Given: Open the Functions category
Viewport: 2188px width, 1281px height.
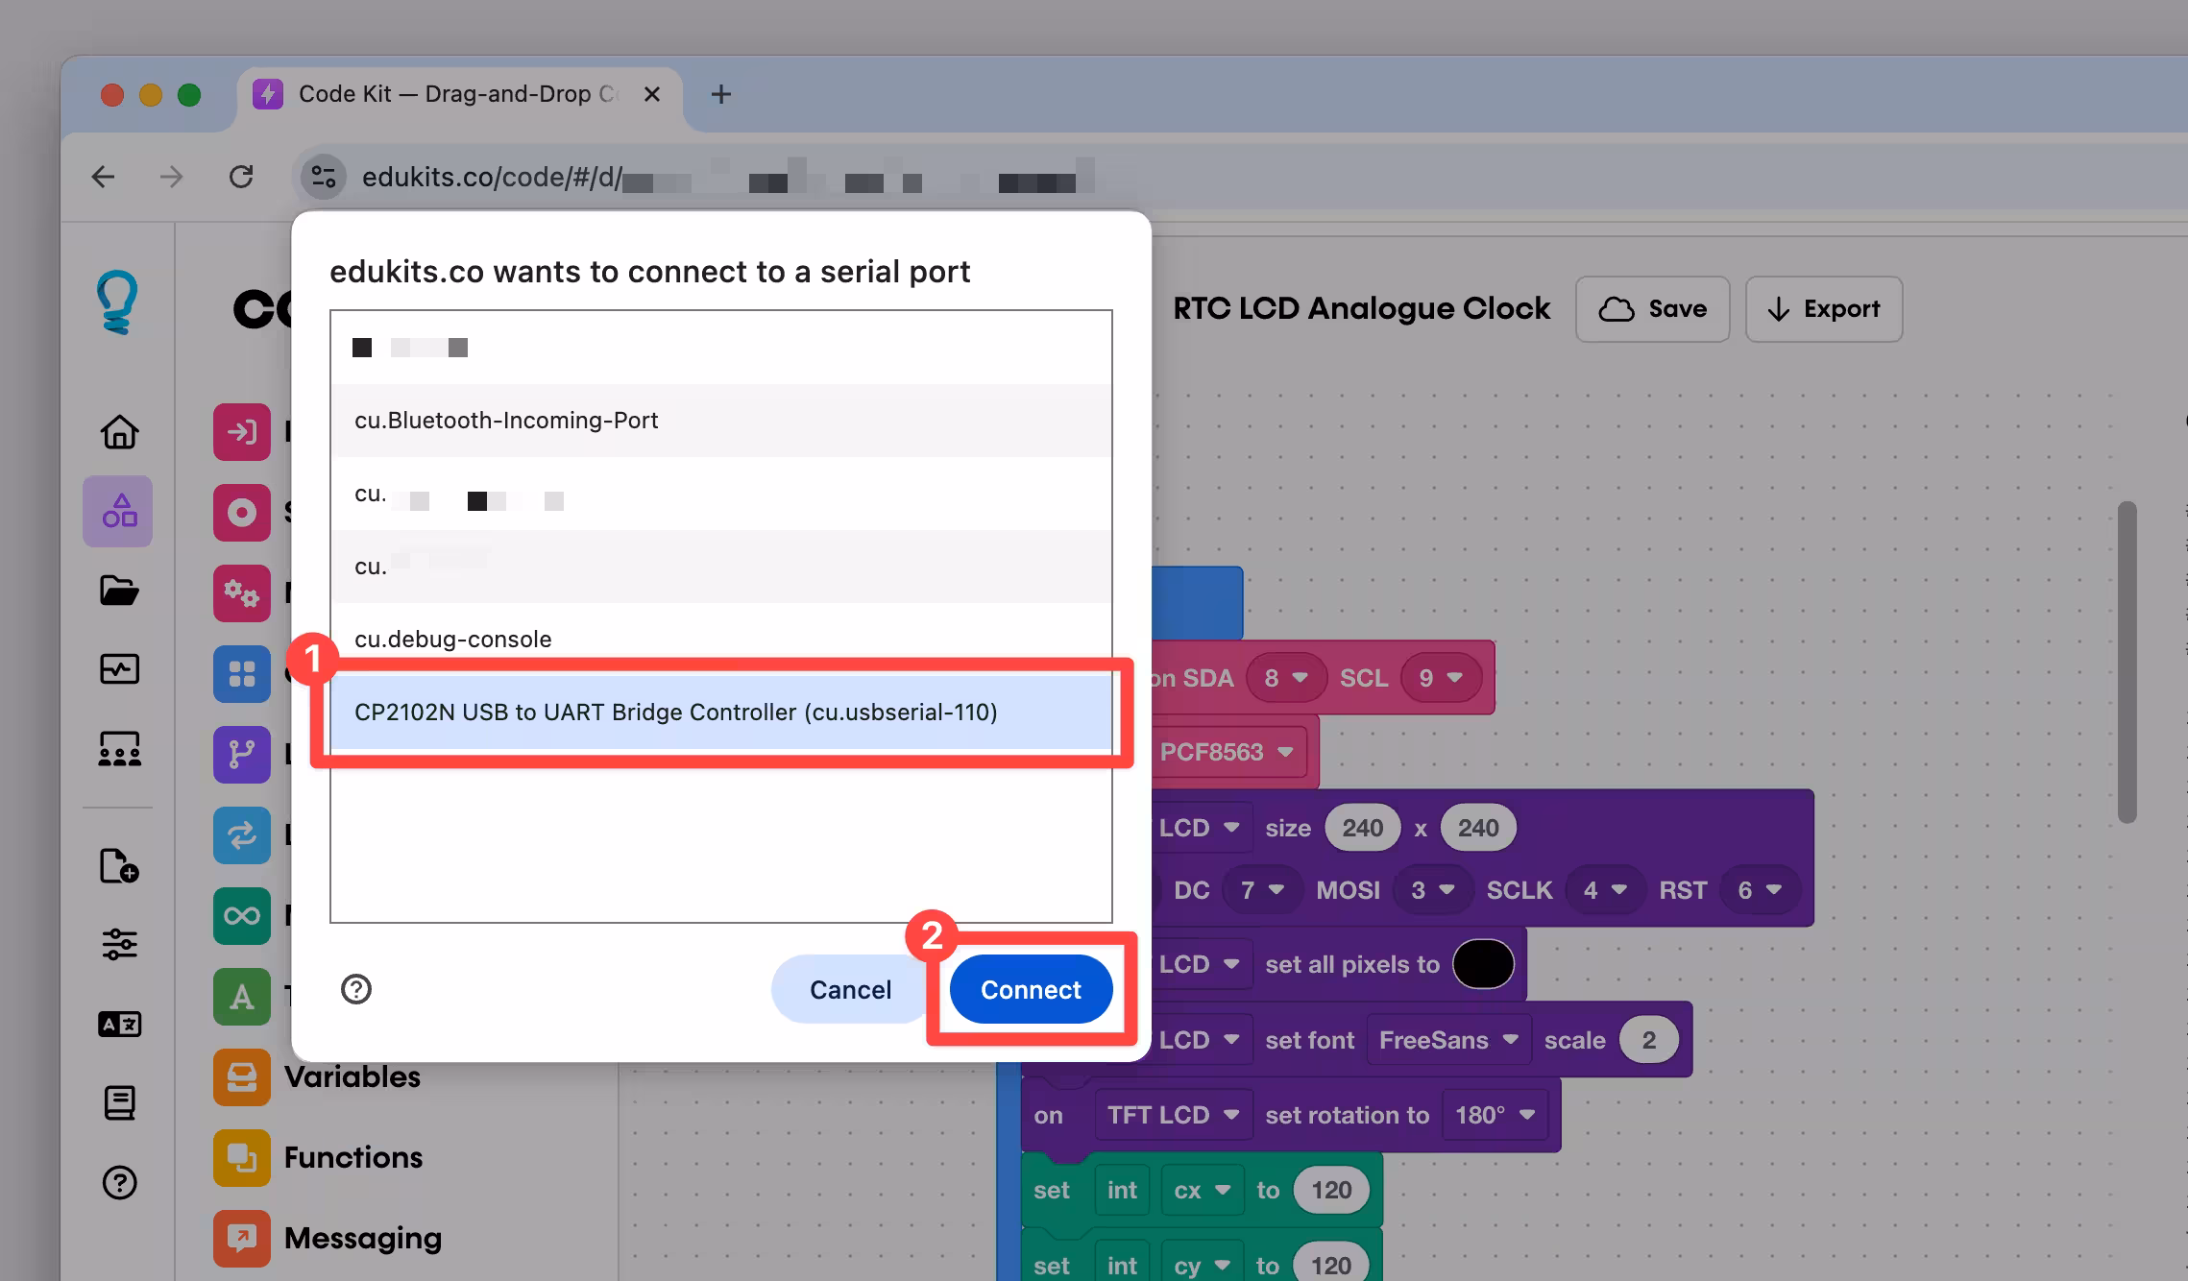Looking at the screenshot, I should coord(353,1157).
